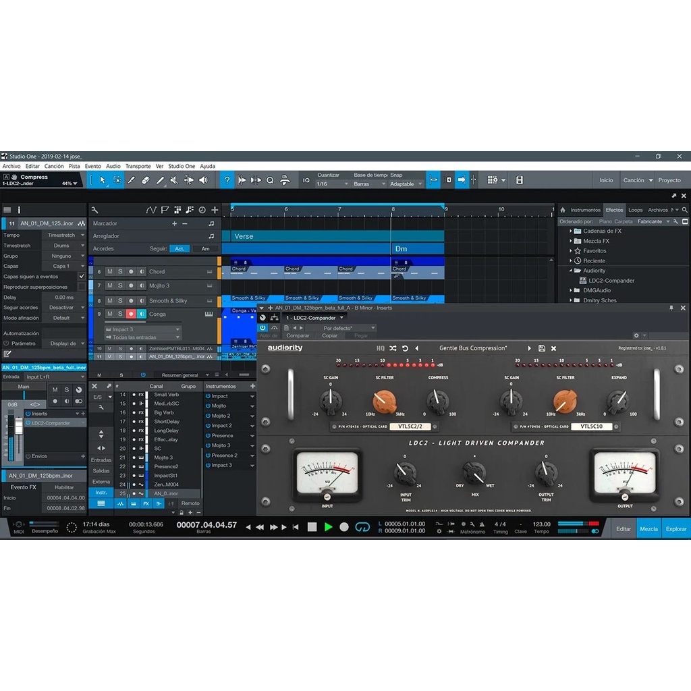Toggle loop mode in transport

tap(362, 526)
